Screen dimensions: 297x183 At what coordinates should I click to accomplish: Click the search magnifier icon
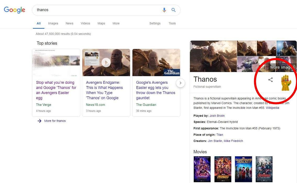point(173,10)
